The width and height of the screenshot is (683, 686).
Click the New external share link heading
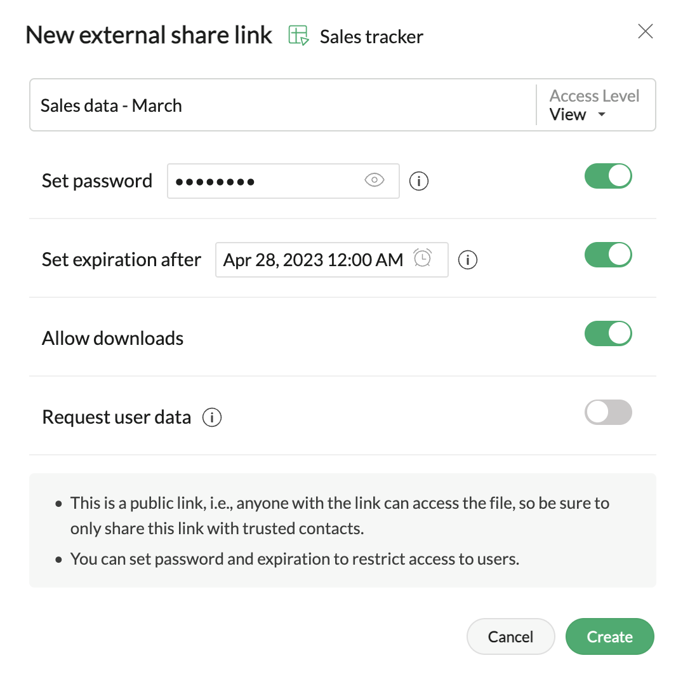pyautogui.click(x=149, y=35)
